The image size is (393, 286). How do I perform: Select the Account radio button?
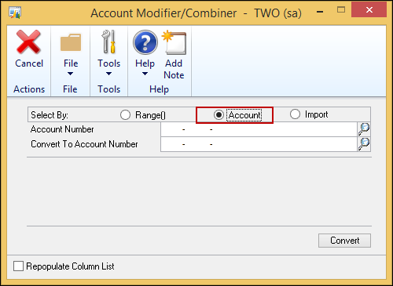tap(219, 115)
